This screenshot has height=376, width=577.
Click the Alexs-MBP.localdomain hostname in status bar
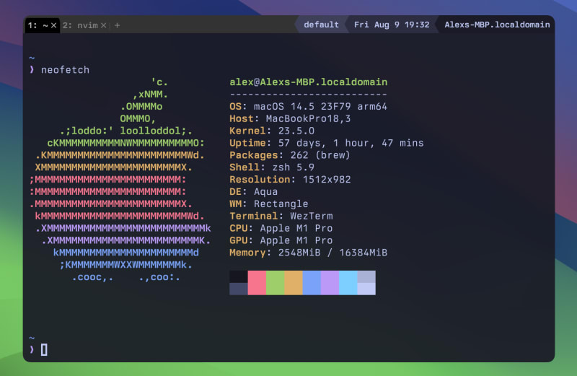497,25
